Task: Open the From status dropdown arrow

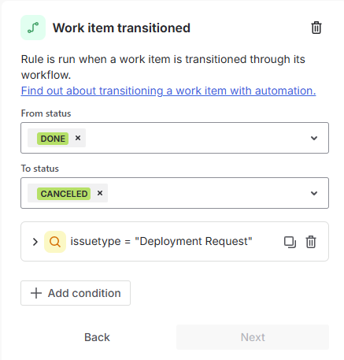Action: [x=314, y=138]
